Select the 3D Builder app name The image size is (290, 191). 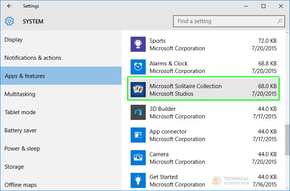coord(162,109)
